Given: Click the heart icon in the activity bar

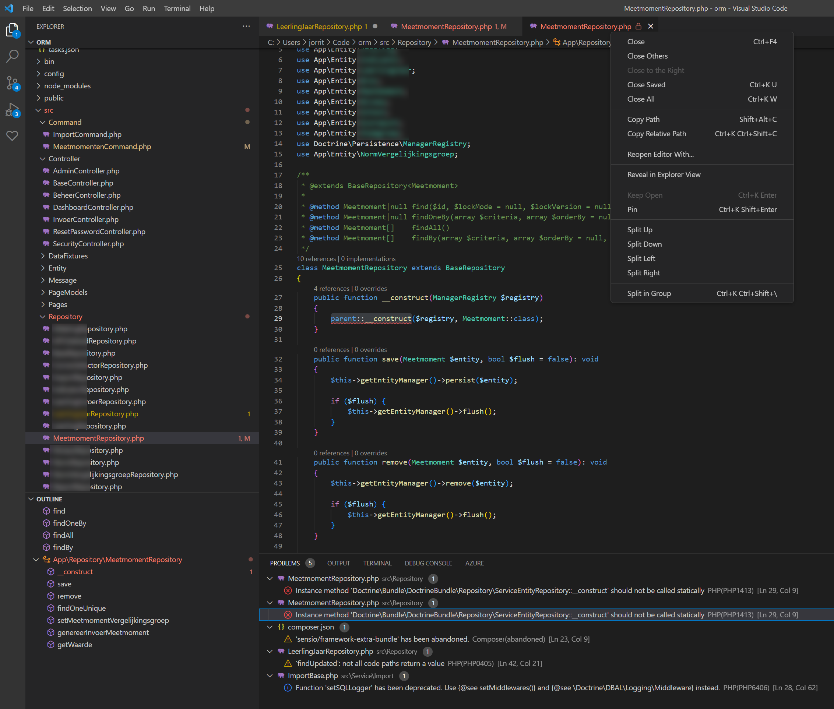Looking at the screenshot, I should click(x=12, y=136).
